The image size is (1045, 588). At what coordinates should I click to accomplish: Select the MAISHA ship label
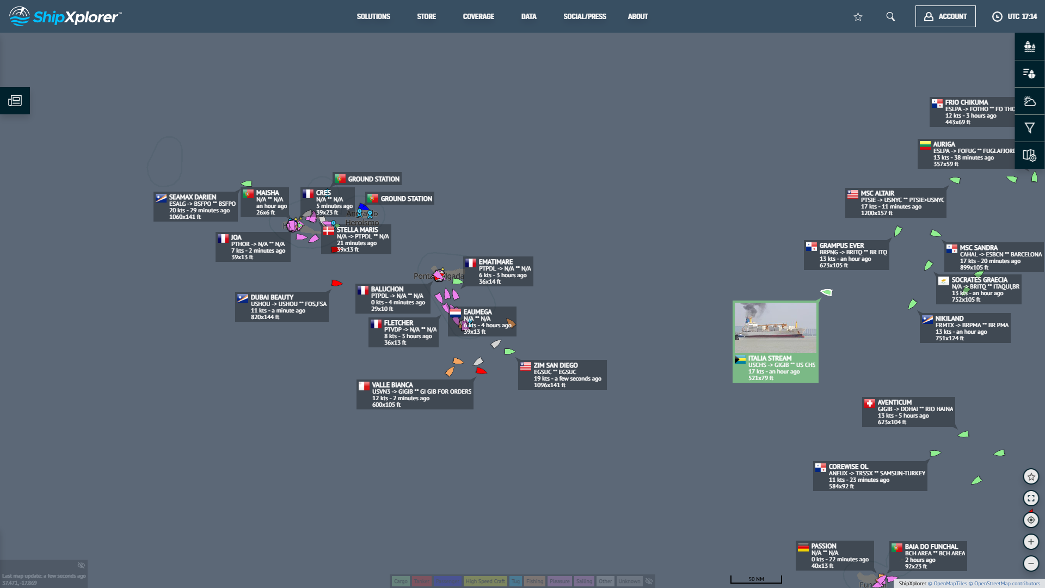click(x=265, y=202)
